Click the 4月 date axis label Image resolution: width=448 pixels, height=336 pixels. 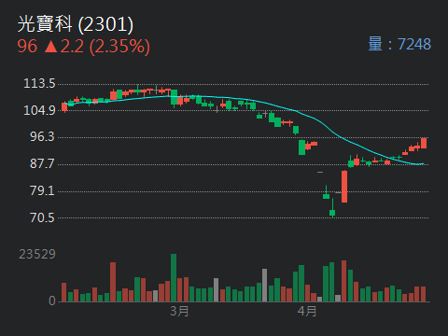pos(307,311)
